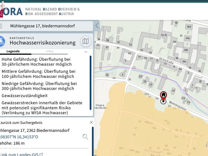The image size is (208, 156).
Task: Click the blue flood wave layer icon
Action: [x=2, y=41]
